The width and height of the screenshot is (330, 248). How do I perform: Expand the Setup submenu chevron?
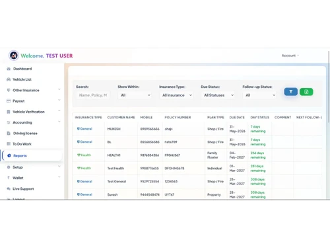(59, 166)
